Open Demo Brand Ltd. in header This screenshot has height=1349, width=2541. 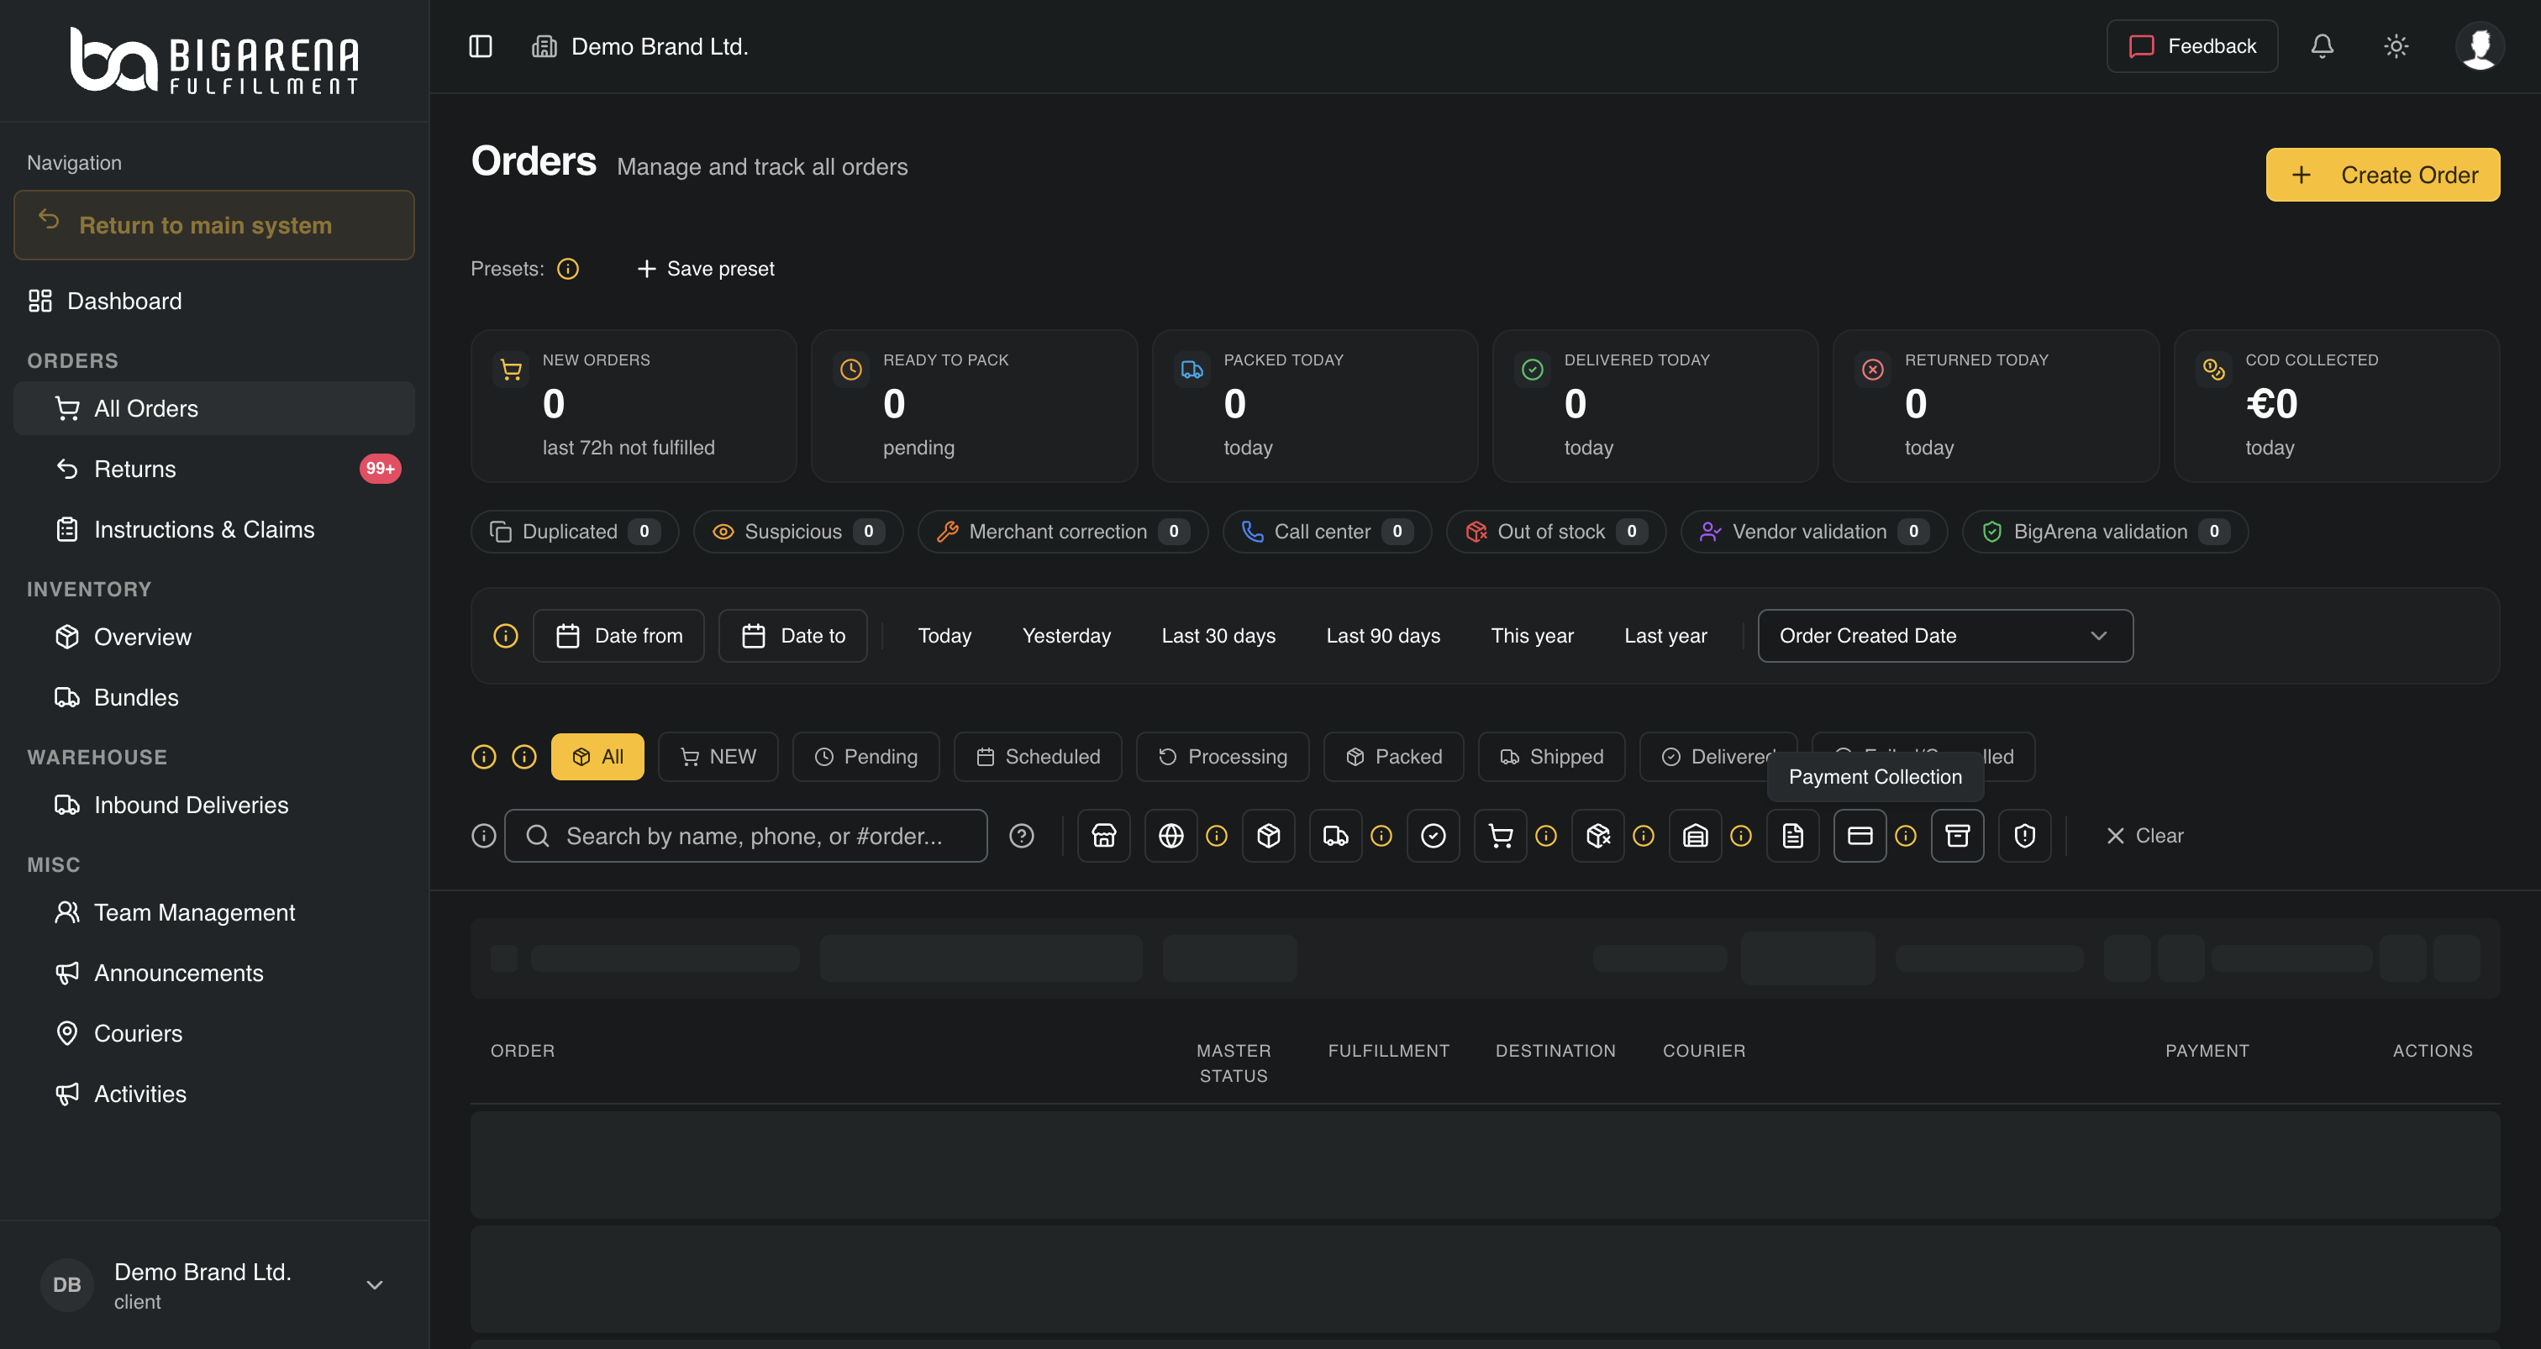coord(640,46)
